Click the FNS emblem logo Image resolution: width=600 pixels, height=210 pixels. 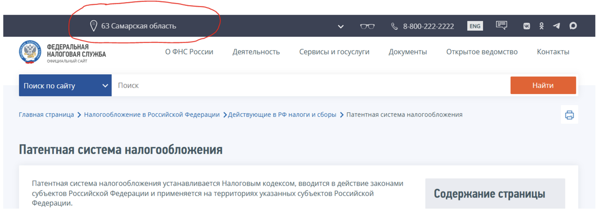30,52
